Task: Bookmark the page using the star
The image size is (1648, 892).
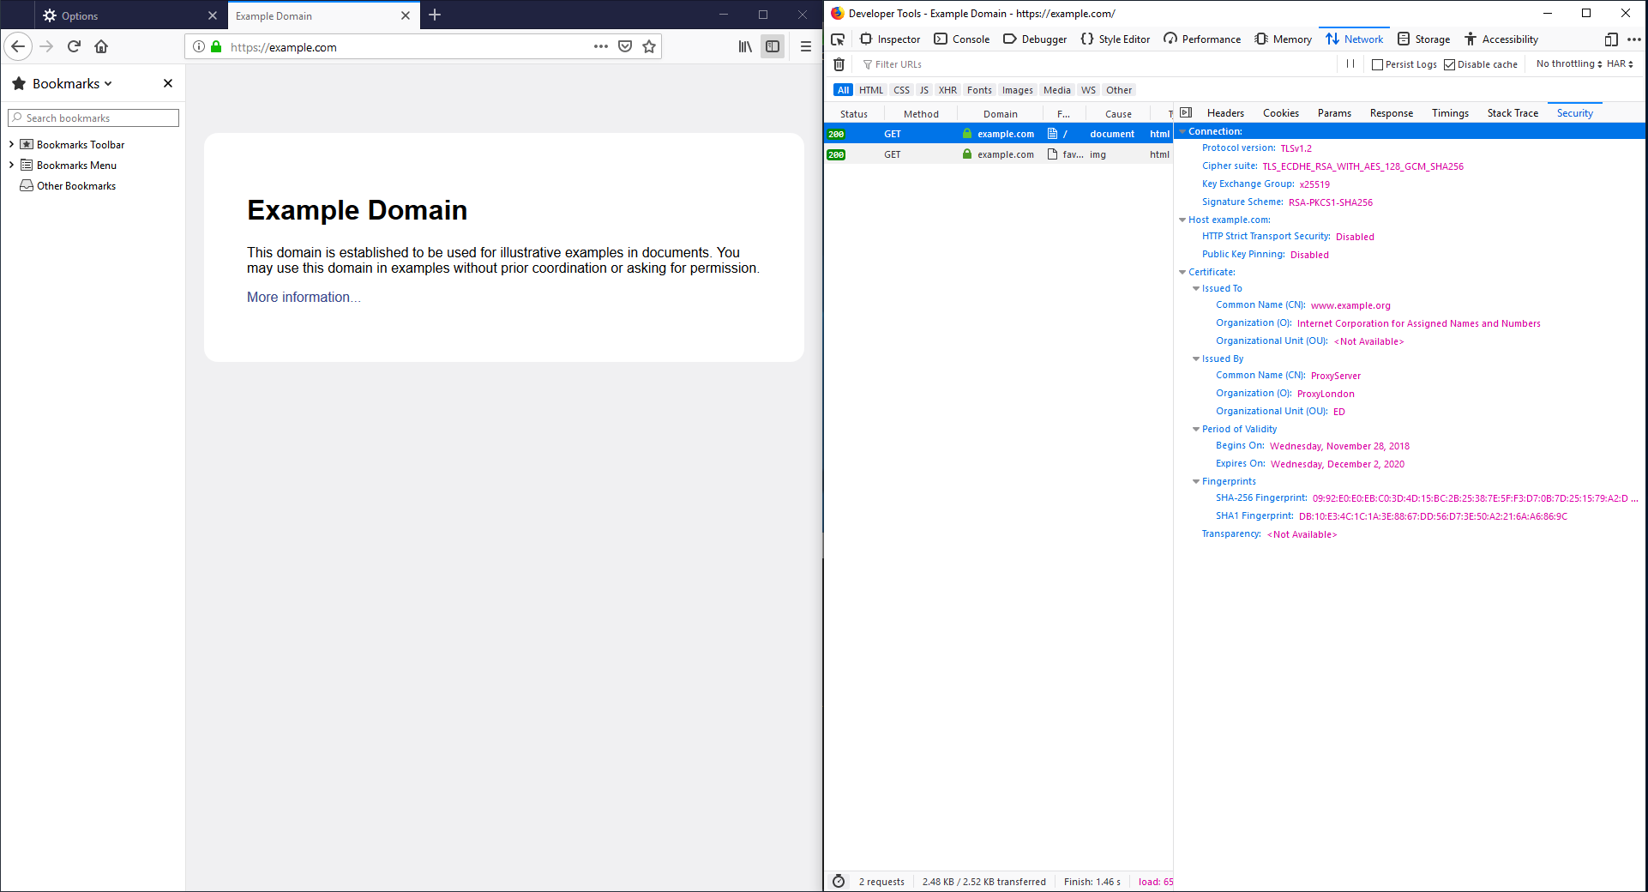Action: coord(650,47)
